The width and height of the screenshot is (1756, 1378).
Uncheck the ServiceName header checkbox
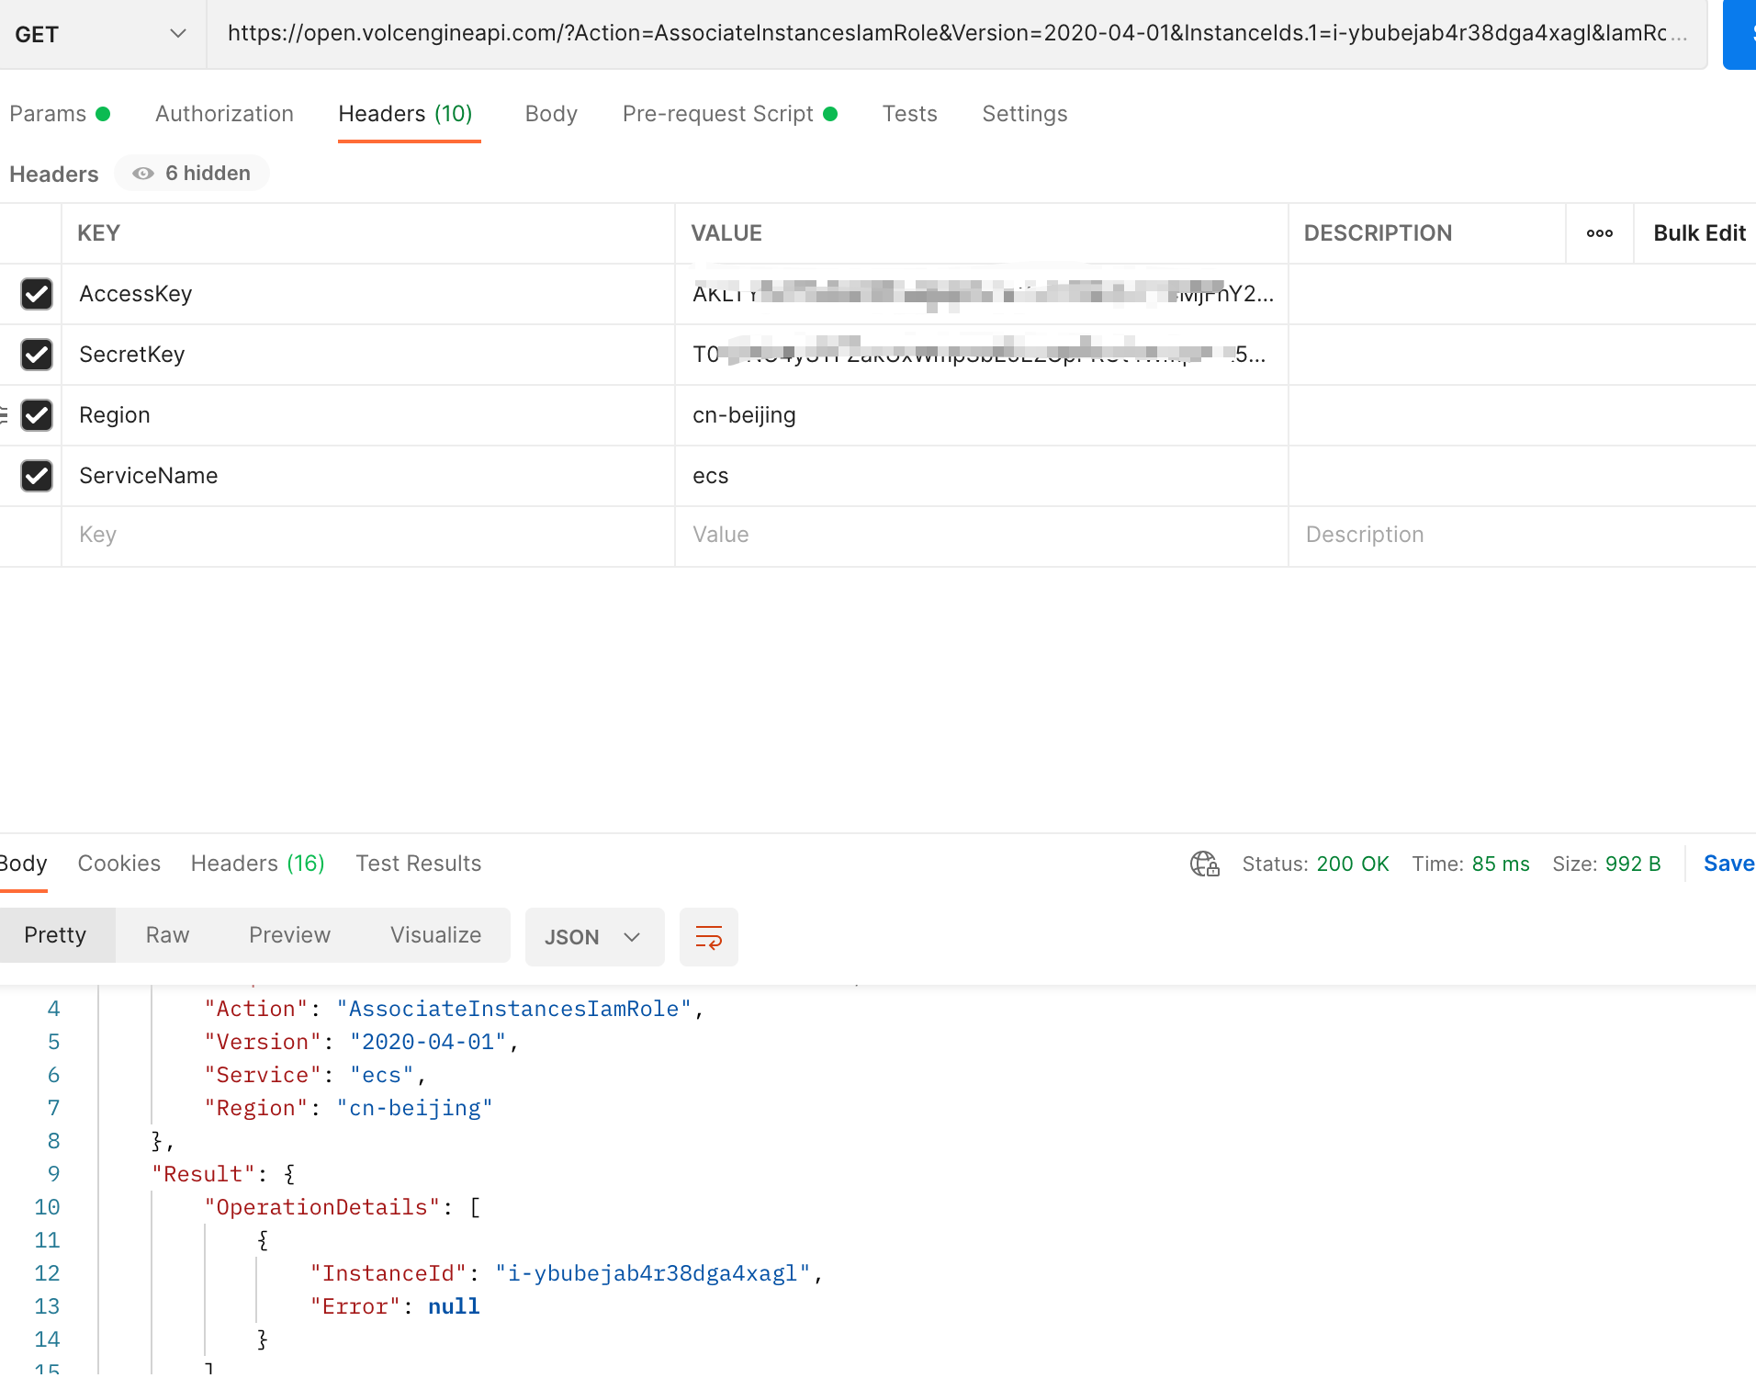[x=37, y=476]
